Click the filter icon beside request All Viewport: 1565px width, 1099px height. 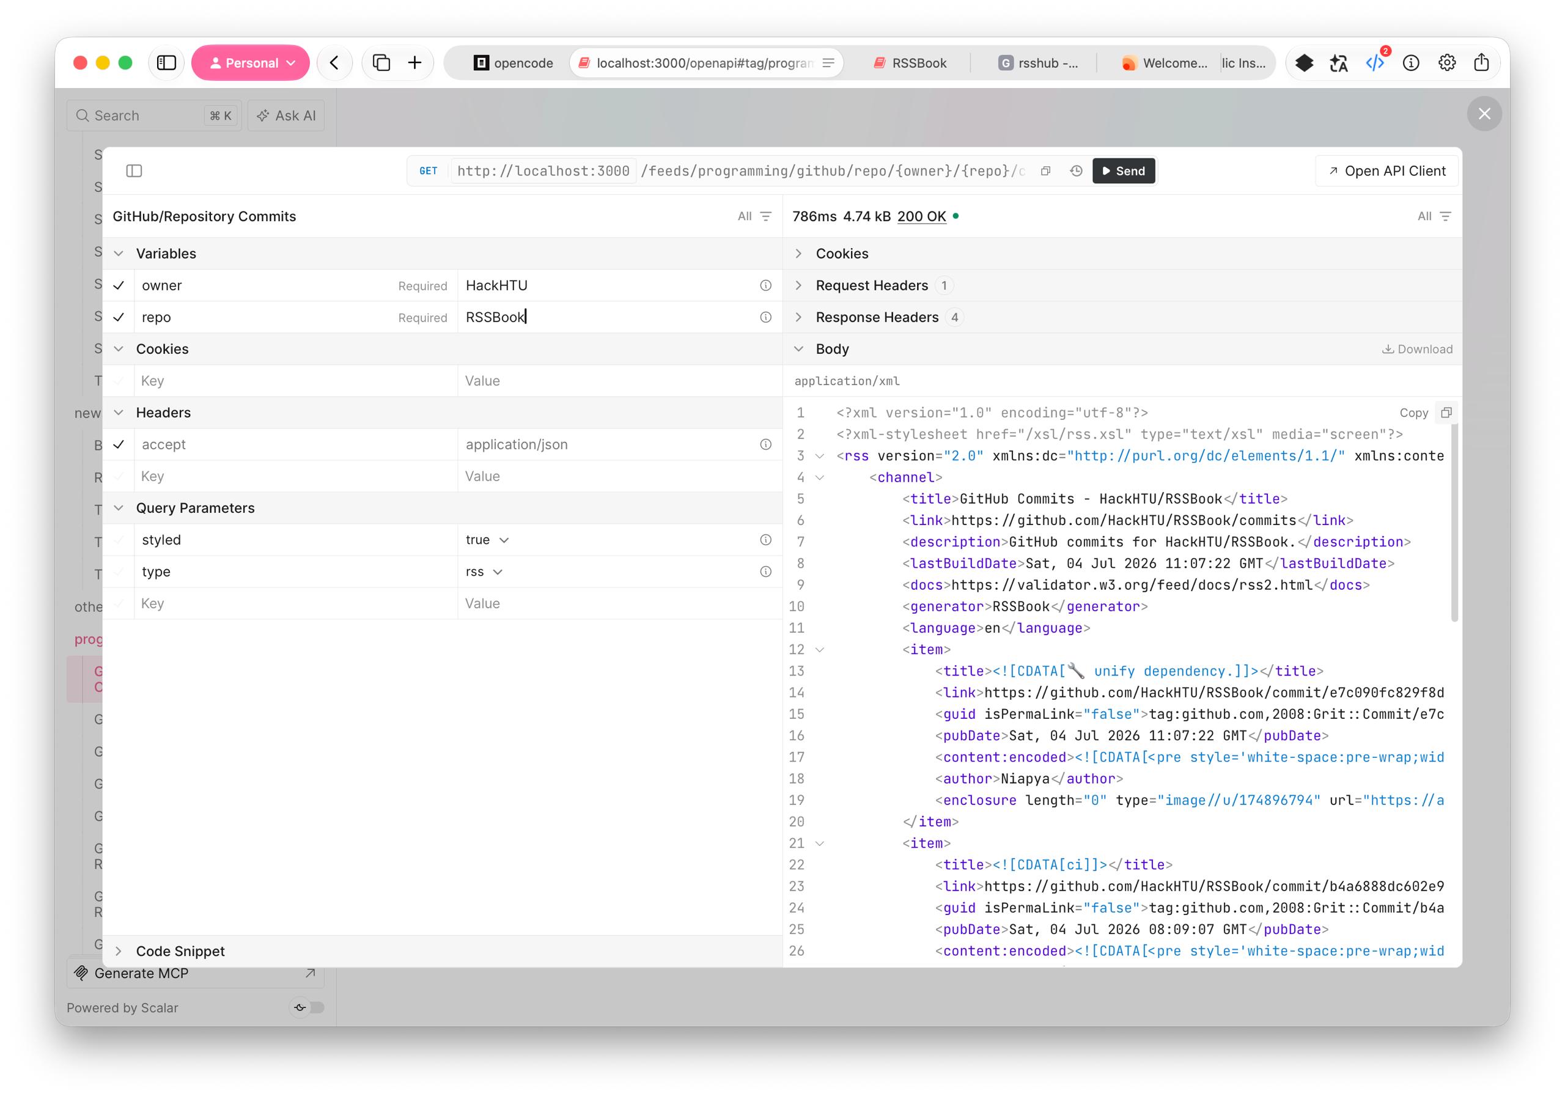(x=765, y=216)
